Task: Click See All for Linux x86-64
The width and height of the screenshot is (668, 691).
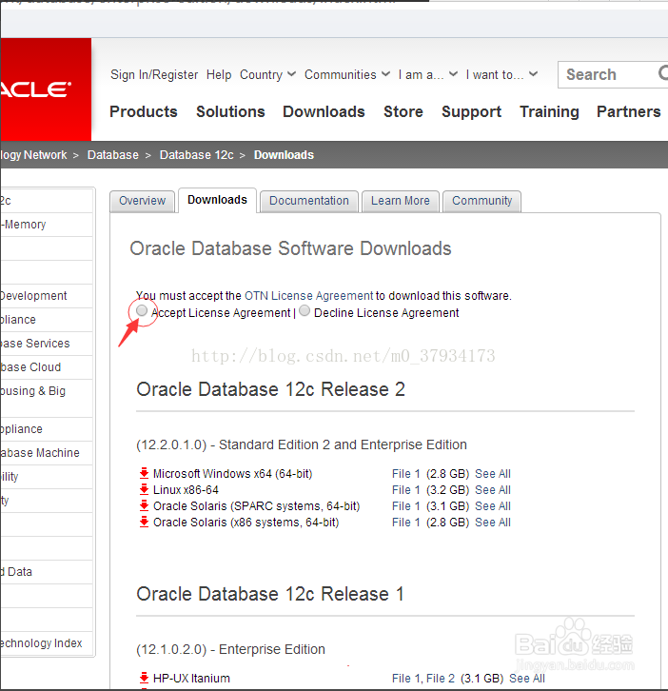Action: click(x=493, y=490)
